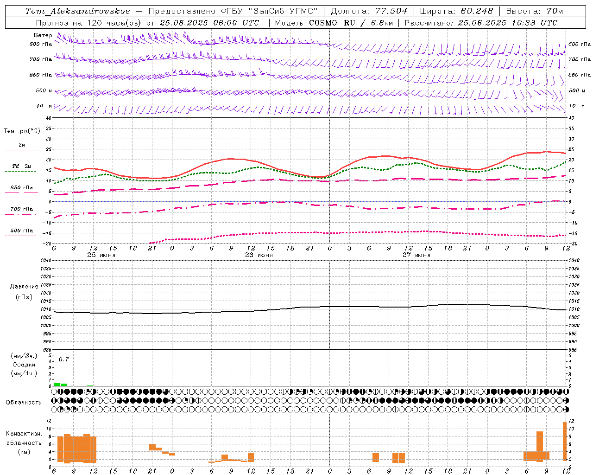Click the "(мм/3ч.)" precipitation unit label
The width and height of the screenshot is (593, 475).
[24, 356]
